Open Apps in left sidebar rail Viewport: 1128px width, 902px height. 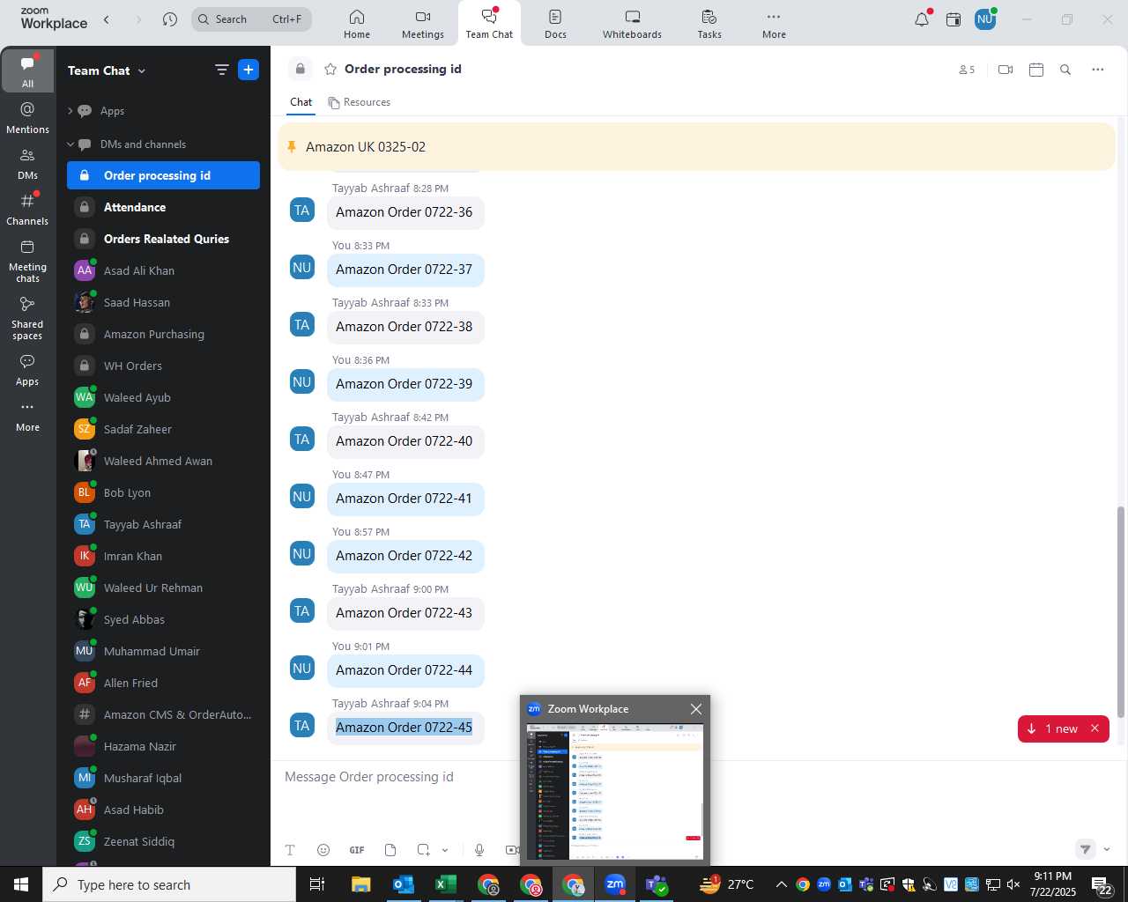point(28,370)
